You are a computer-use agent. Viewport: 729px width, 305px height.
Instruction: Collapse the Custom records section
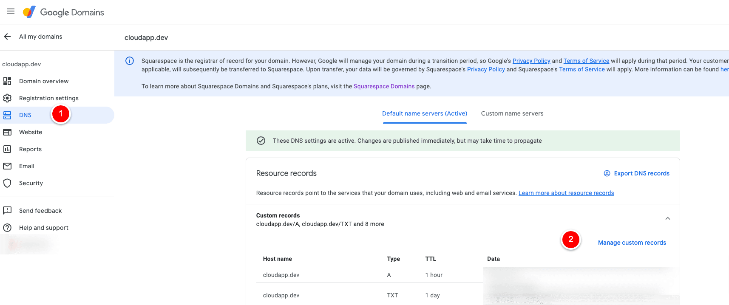click(x=667, y=218)
